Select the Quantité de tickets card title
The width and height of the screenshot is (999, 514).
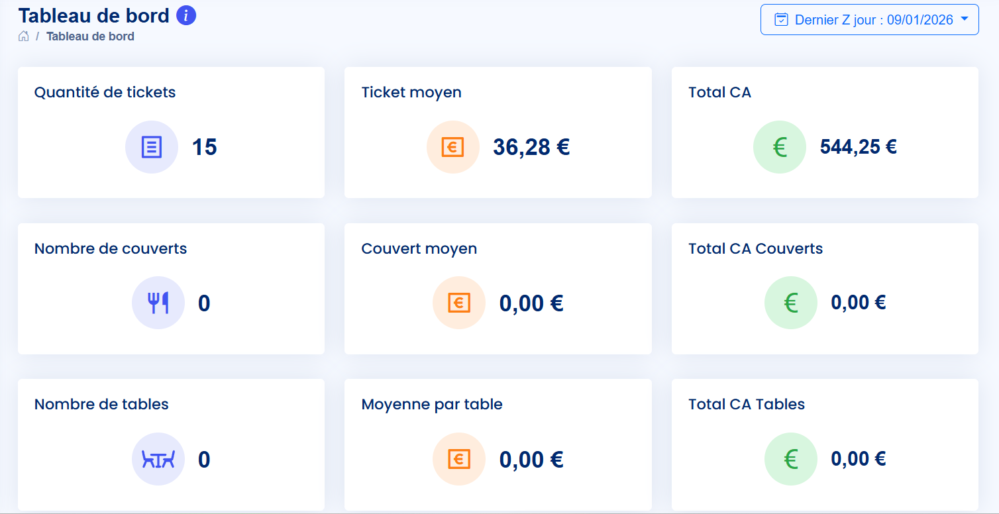point(105,92)
